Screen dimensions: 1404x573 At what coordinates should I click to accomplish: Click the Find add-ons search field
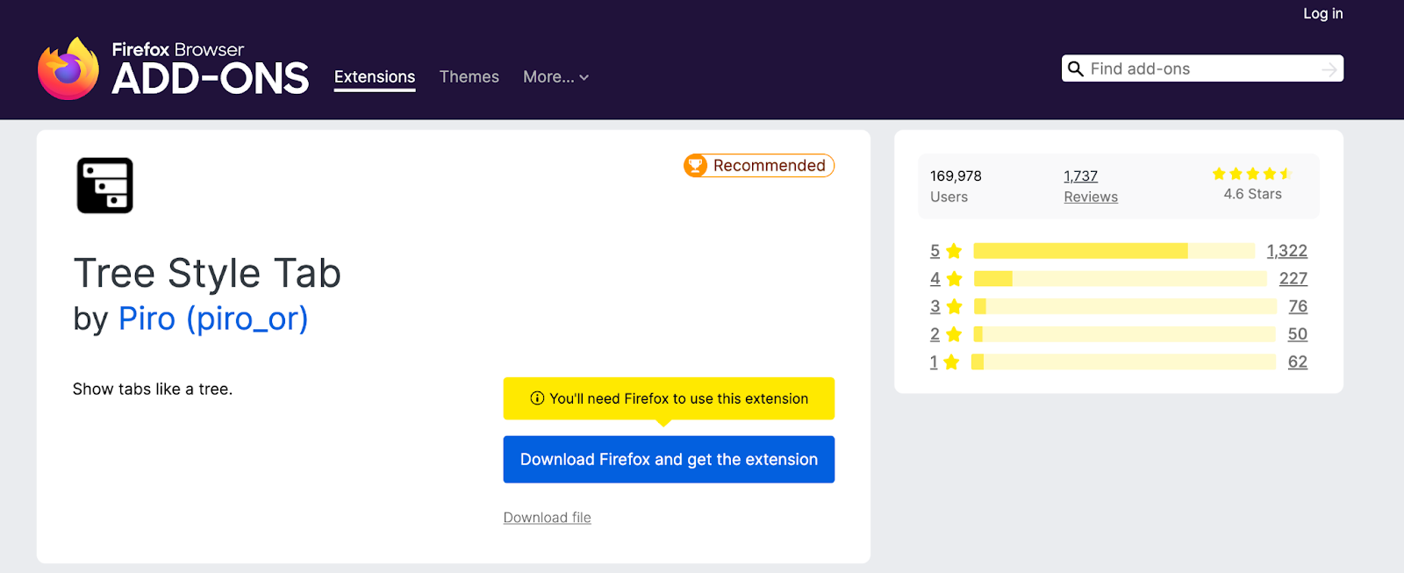point(1202,68)
